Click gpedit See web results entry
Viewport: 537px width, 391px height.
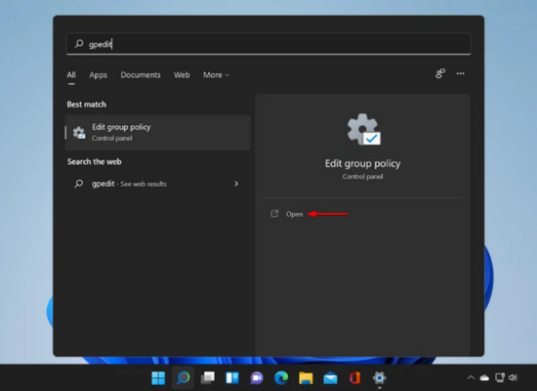point(157,184)
